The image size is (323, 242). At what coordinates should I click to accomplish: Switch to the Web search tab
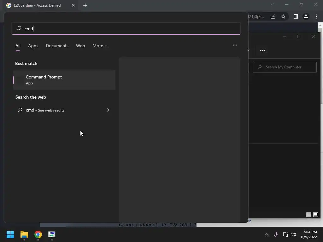click(80, 46)
